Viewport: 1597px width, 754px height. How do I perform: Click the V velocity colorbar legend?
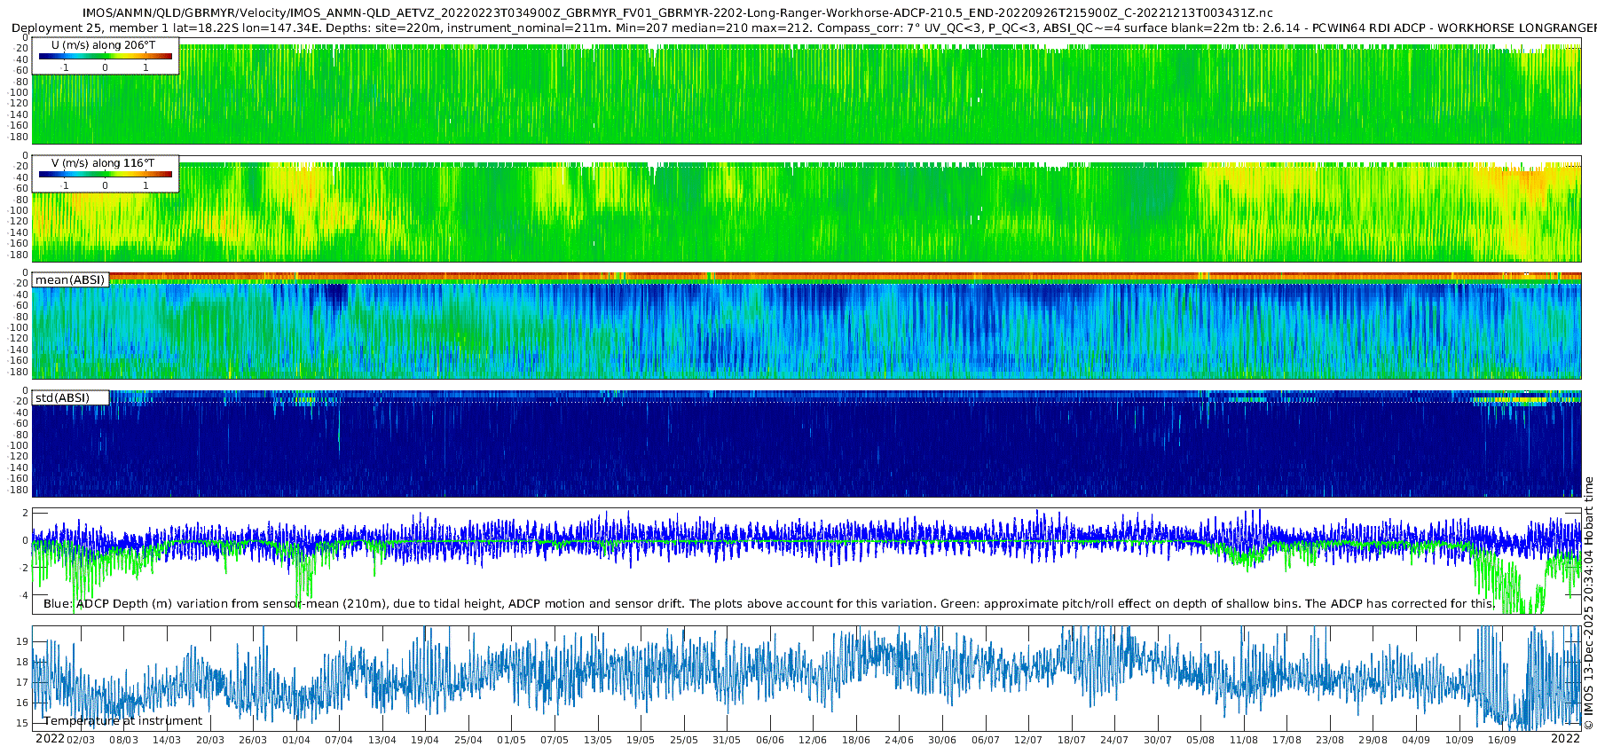106,174
